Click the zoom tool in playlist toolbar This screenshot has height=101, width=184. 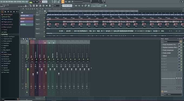41,9
